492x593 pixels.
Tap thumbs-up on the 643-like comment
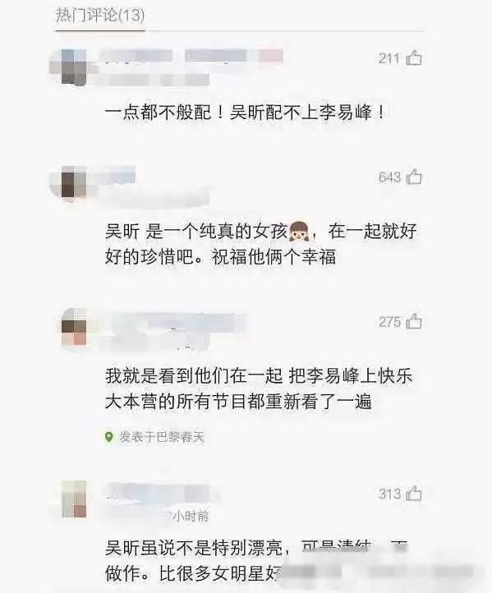(414, 177)
